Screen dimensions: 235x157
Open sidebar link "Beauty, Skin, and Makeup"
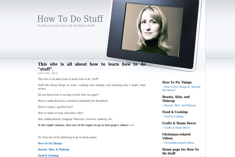[180, 105]
